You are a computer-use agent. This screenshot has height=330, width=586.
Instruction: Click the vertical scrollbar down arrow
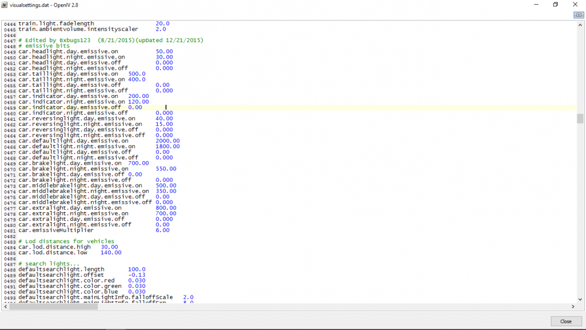coord(580,300)
